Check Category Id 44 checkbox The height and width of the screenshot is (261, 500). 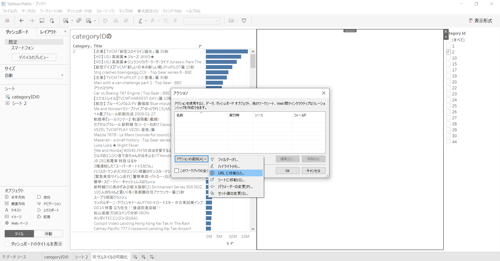448,142
